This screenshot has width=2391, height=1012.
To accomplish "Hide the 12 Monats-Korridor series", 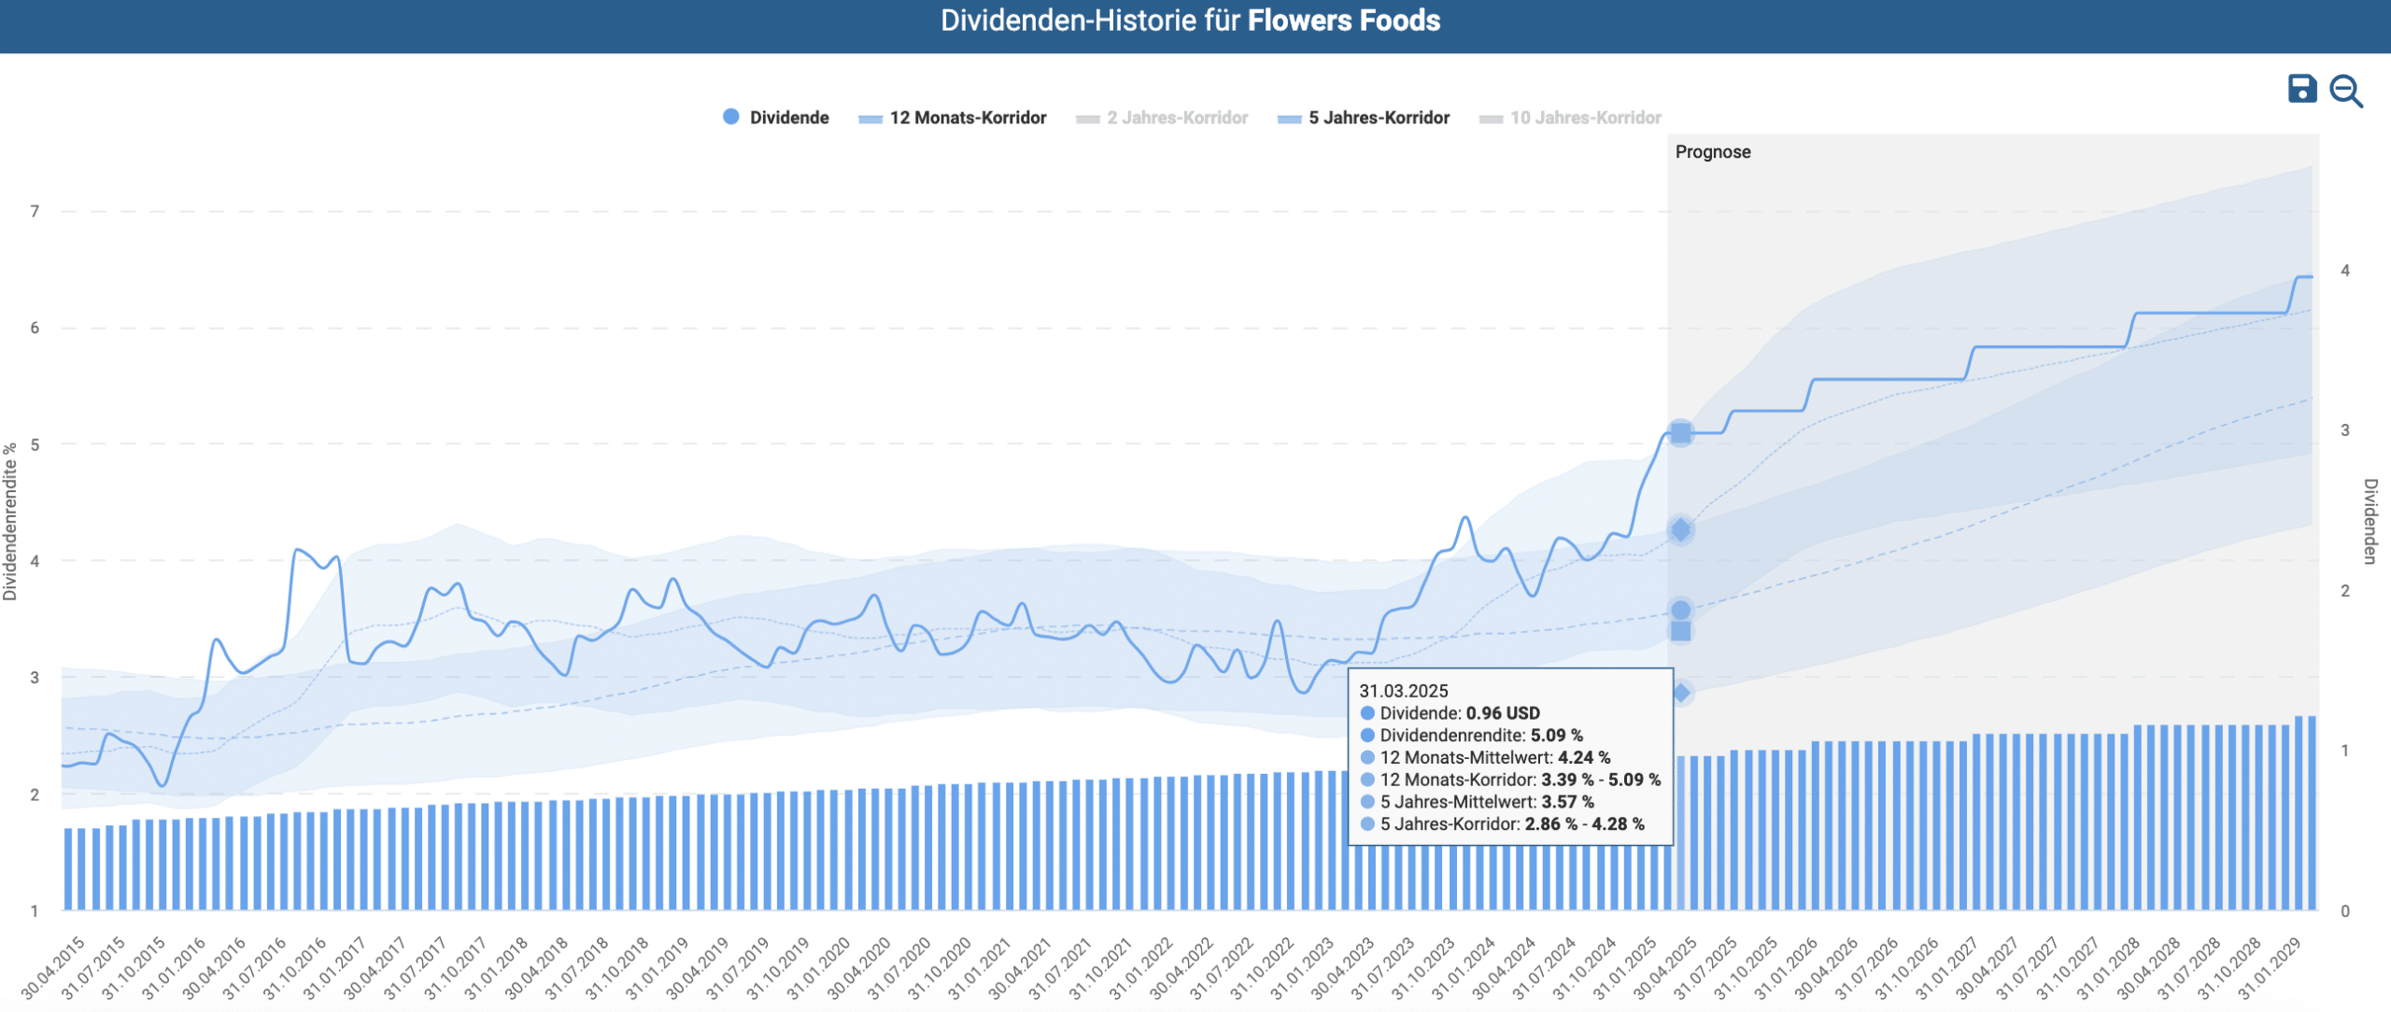I will (968, 118).
